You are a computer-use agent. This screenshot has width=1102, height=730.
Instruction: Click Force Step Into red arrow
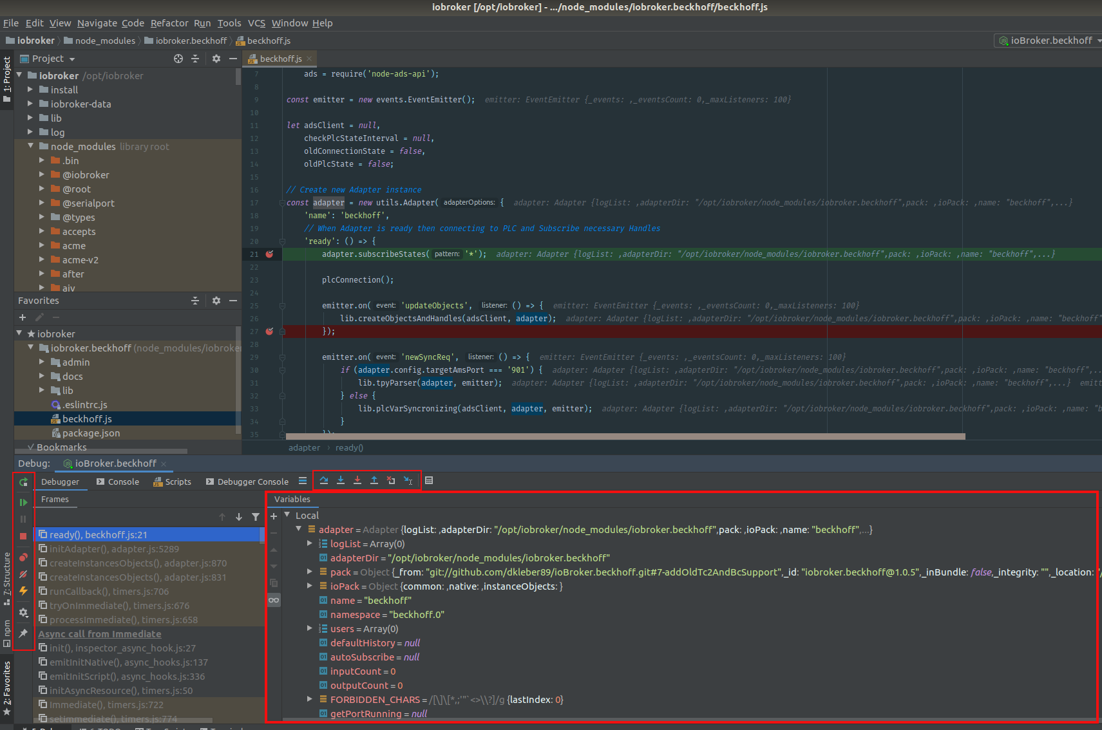click(x=357, y=480)
